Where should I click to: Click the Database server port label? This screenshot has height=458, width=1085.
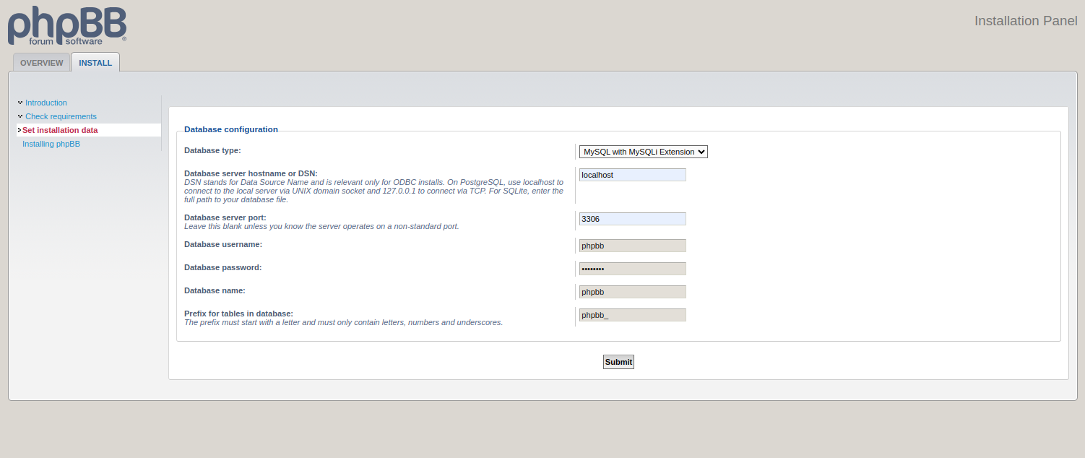[x=225, y=217]
